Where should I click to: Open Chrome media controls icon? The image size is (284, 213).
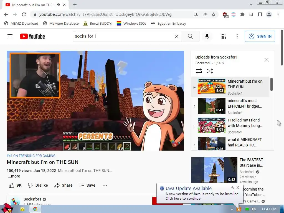[251, 14]
